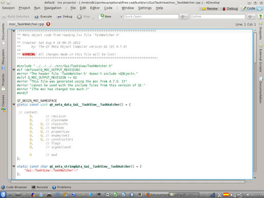Screen dimensions: 264x198
Task: Open the Run menu
Action: pyautogui.click(x=37, y=8)
